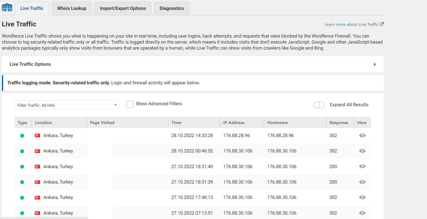Image resolution: width=427 pixels, height=219 pixels.
Task: Click the timestamp 27.10.2022 18:31:40
Action: [x=192, y=166]
